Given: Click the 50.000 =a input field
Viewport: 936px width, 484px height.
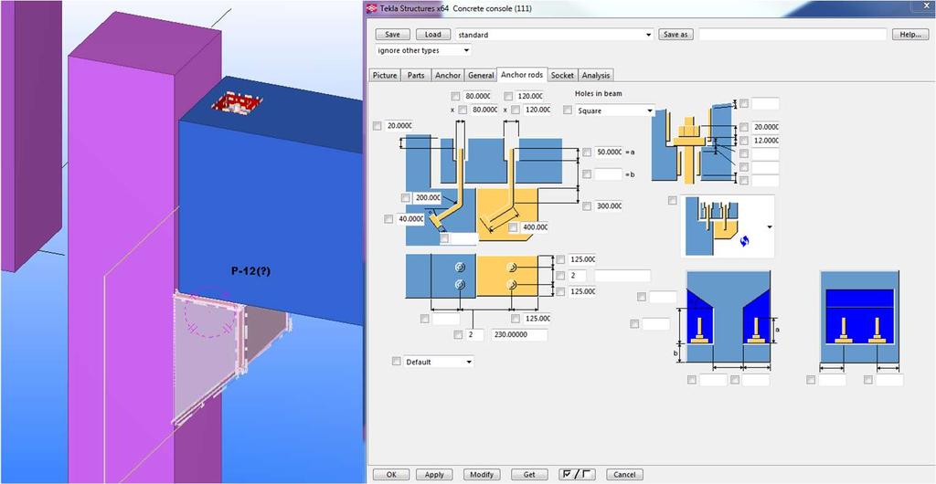Looking at the screenshot, I should (608, 152).
